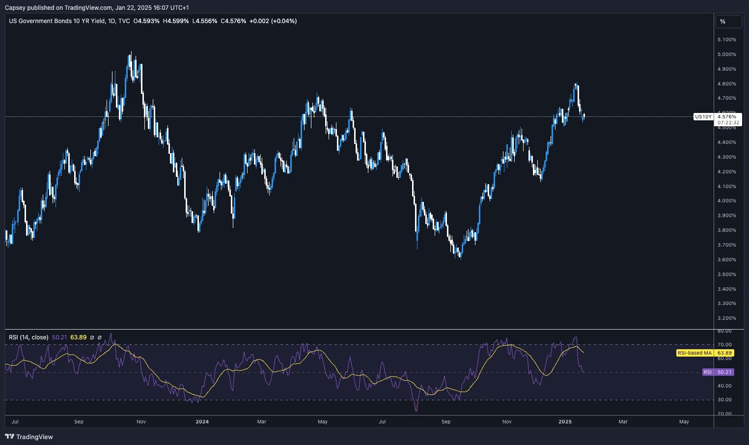Screen dimensions: 749x445
Task: Click the 2024 label on the time axis
Action: pyautogui.click(x=202, y=421)
